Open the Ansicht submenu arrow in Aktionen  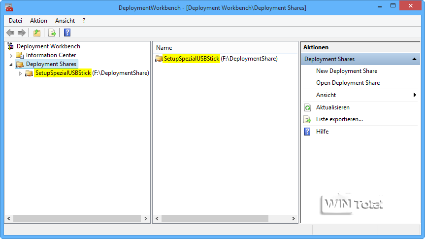coord(415,95)
